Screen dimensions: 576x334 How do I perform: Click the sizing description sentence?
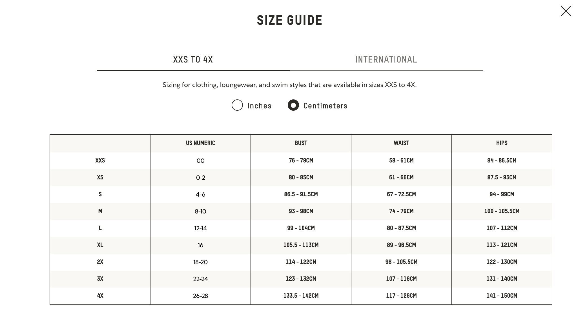(289, 85)
